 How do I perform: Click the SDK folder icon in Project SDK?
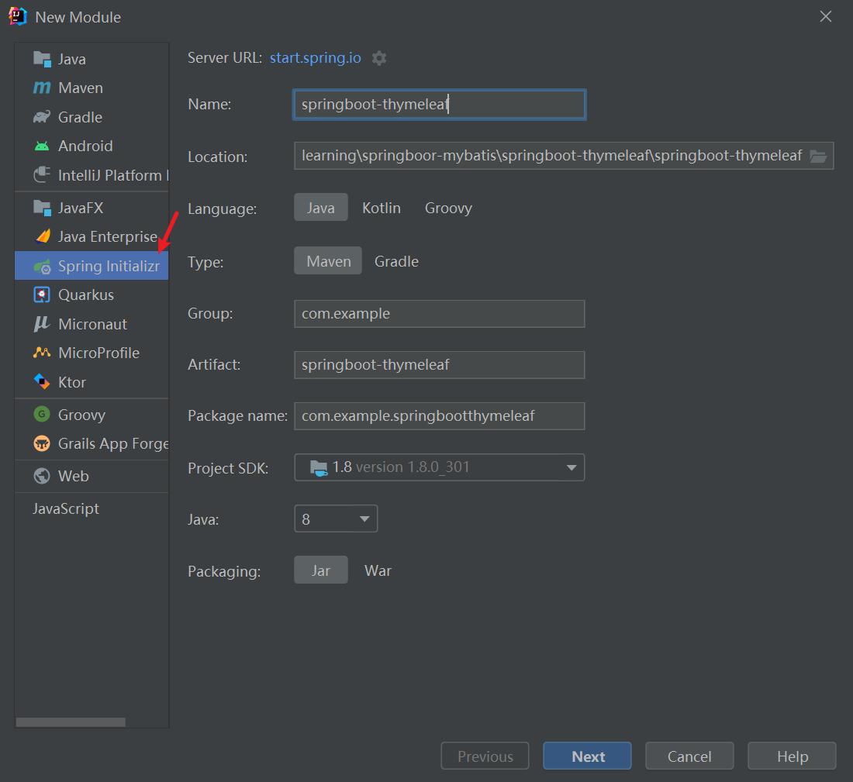(319, 467)
